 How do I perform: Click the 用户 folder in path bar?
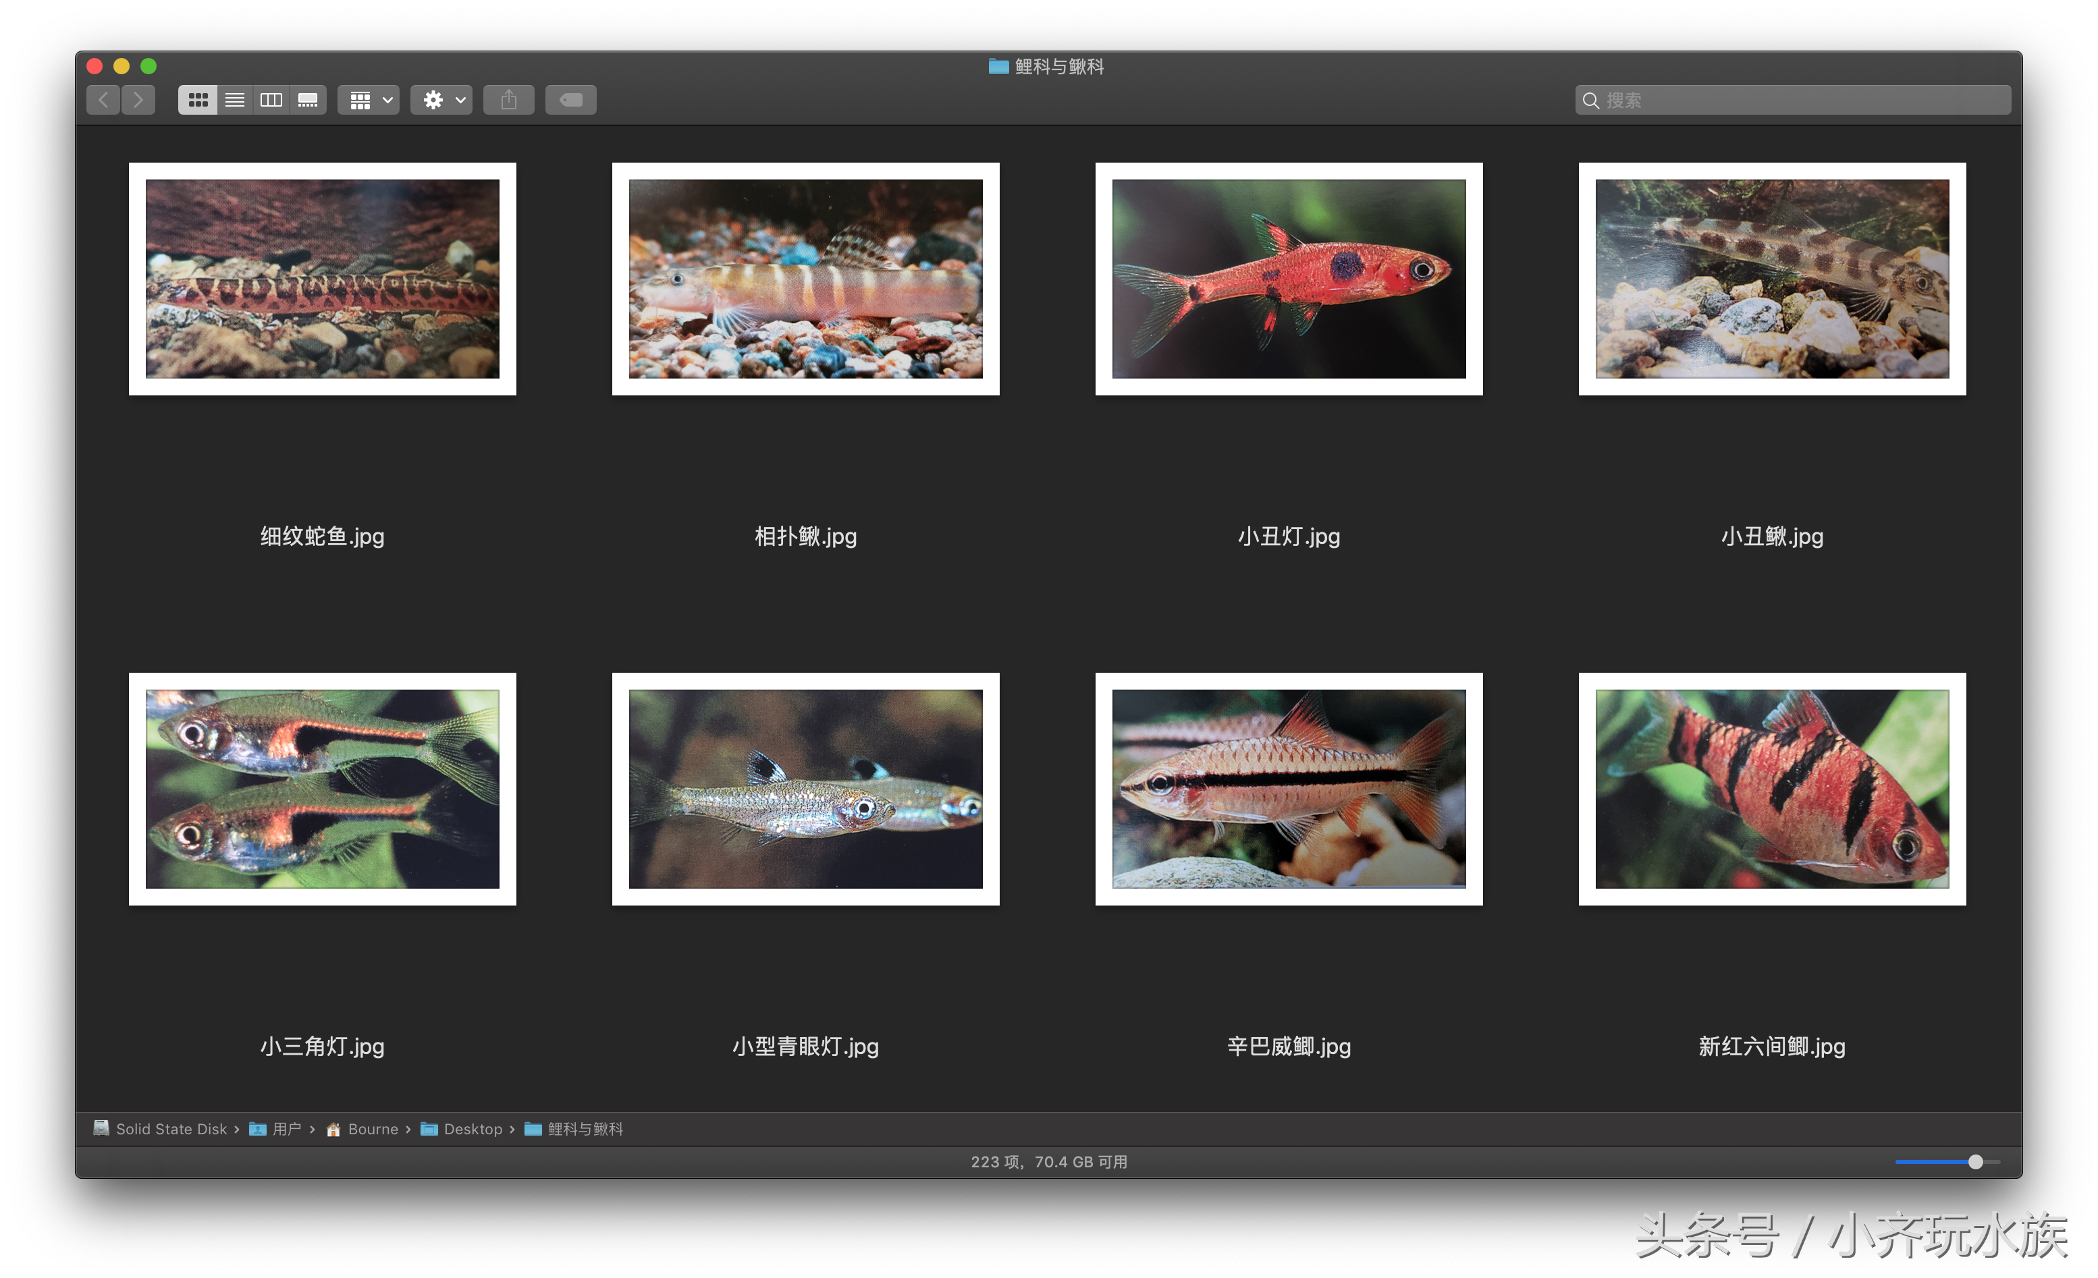[x=275, y=1129]
